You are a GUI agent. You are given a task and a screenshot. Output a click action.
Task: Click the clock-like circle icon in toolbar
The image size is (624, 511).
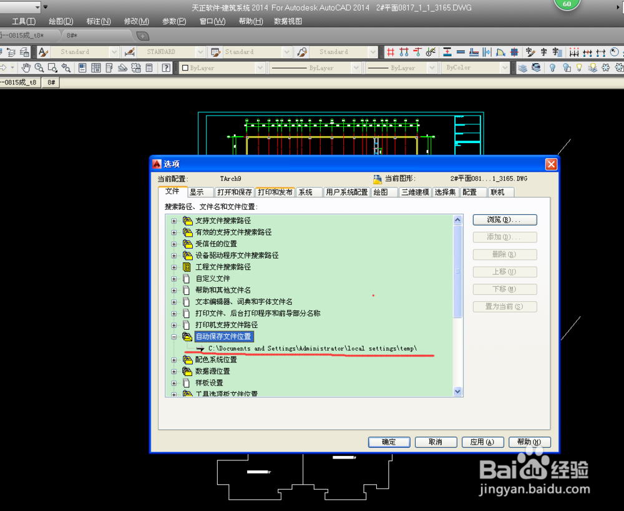[615, 52]
